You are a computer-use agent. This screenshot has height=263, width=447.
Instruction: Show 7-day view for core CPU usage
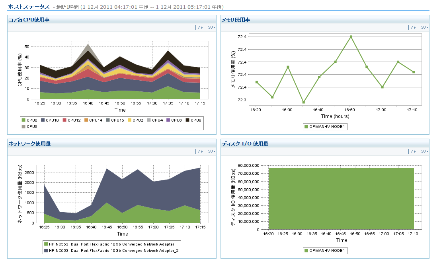[200, 27]
